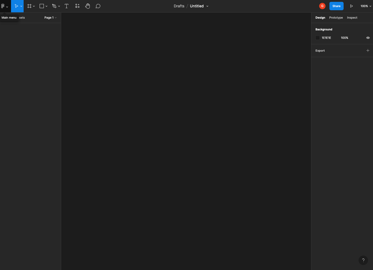Add an export setting with plus
This screenshot has width=373, height=270.
tap(368, 51)
